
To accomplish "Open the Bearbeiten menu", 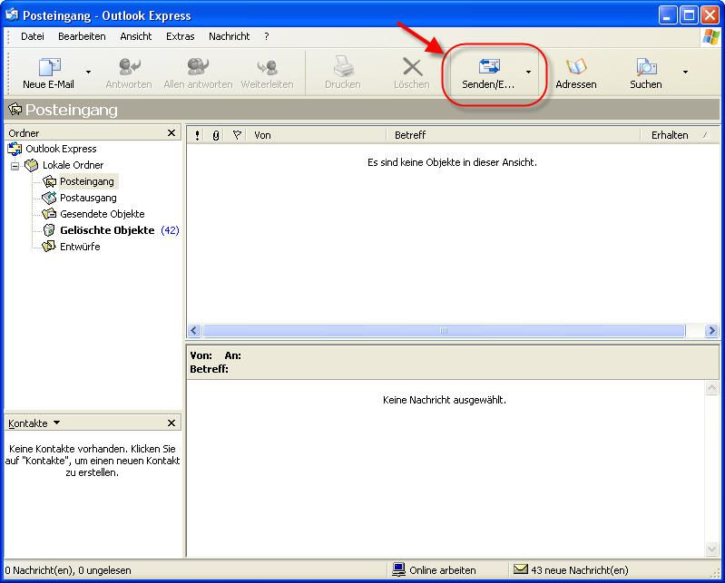I will click(x=82, y=36).
